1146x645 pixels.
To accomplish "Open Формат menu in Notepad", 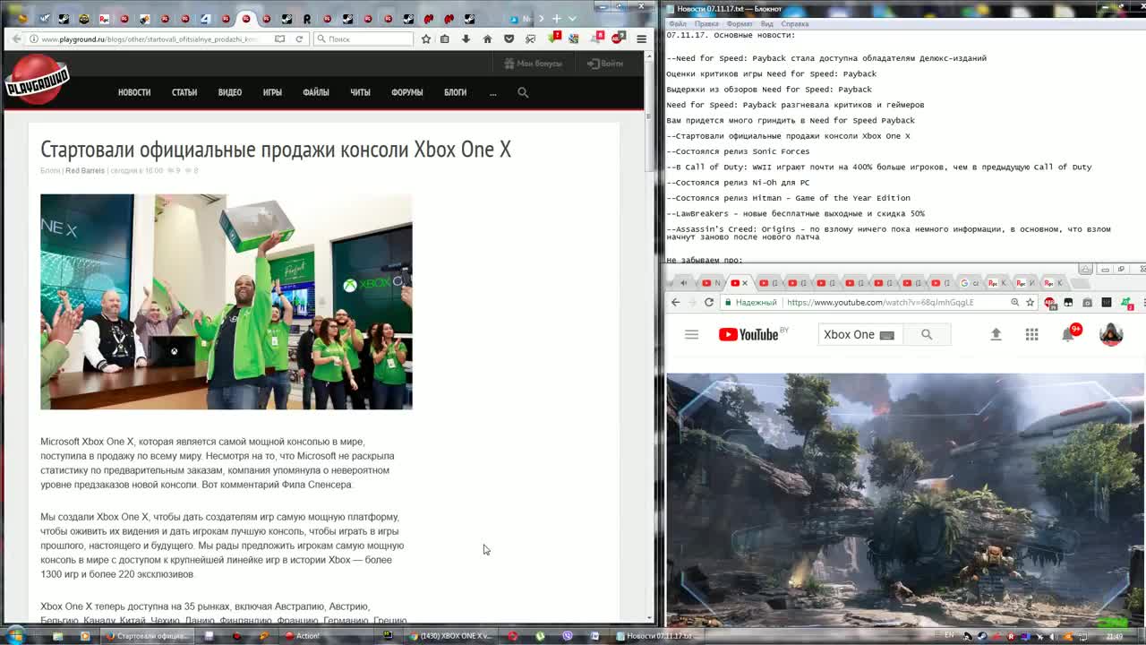I will [740, 24].
